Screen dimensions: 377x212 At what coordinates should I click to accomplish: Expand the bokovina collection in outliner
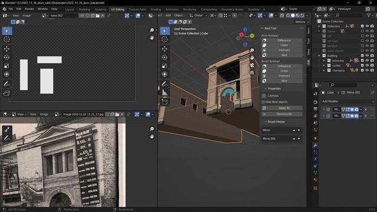(x=324, y=61)
